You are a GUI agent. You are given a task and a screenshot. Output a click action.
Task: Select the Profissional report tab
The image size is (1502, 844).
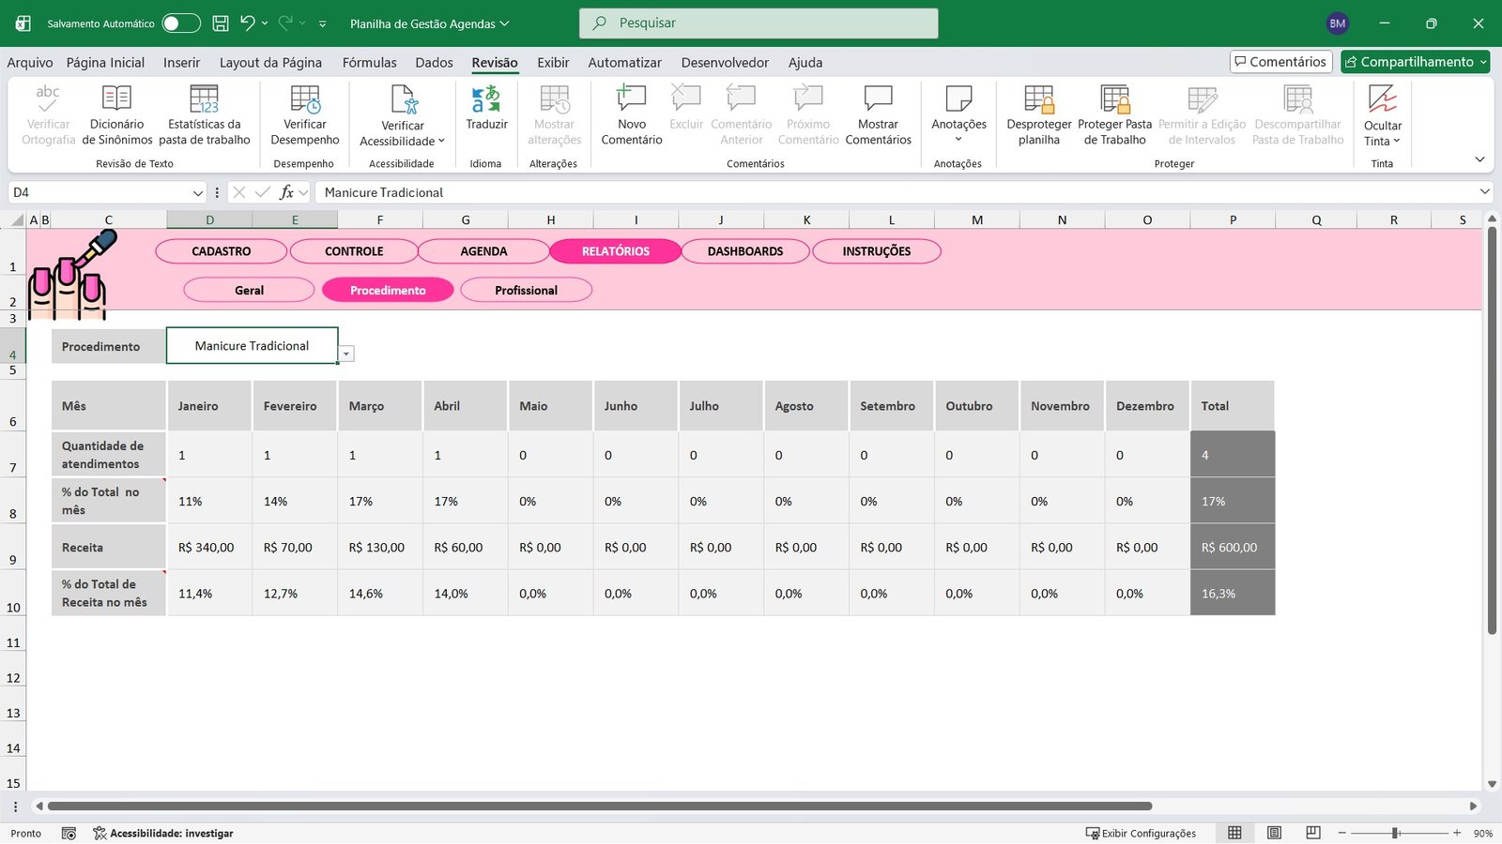(x=526, y=290)
